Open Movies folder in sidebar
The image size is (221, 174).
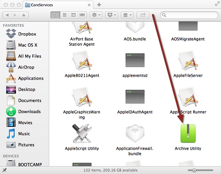coord(19,122)
